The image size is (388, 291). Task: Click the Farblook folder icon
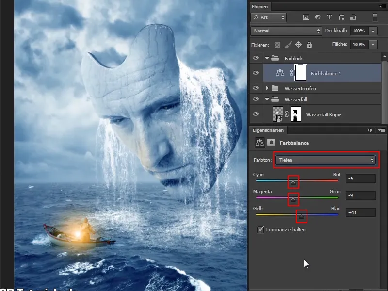275,58
